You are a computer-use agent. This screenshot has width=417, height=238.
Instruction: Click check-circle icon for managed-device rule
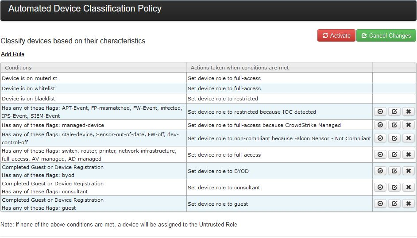[380, 125]
